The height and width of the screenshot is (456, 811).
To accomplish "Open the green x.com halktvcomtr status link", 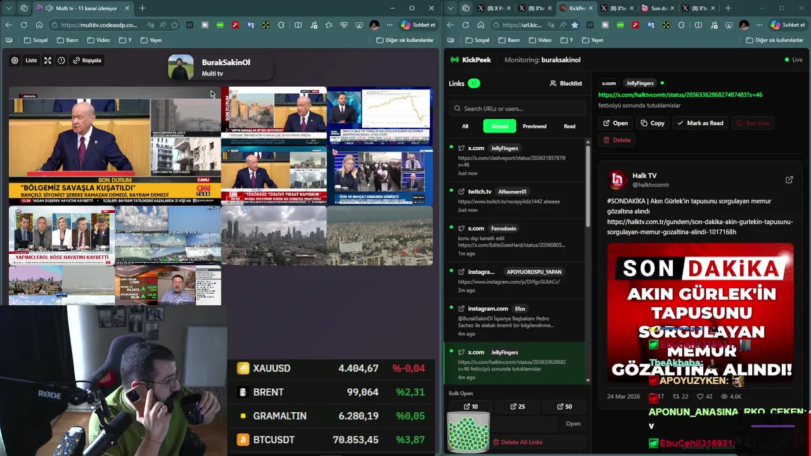I will click(x=680, y=95).
